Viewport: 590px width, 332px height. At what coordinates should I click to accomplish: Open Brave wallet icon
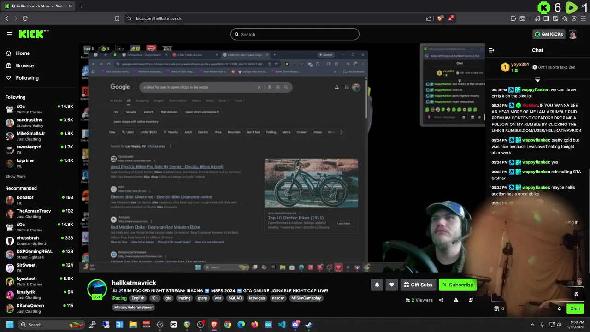pos(555,18)
